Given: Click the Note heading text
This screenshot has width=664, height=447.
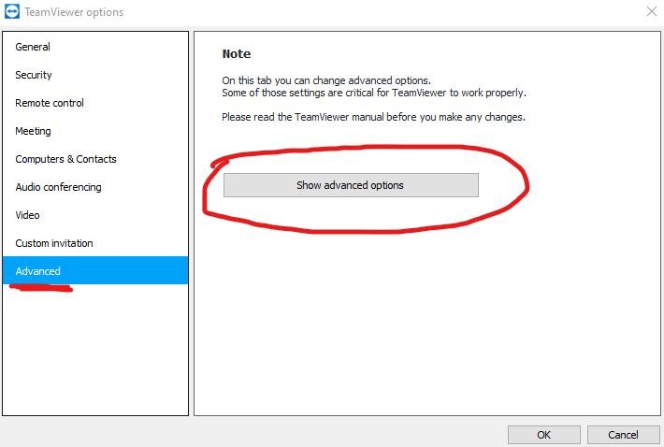Looking at the screenshot, I should click(237, 53).
